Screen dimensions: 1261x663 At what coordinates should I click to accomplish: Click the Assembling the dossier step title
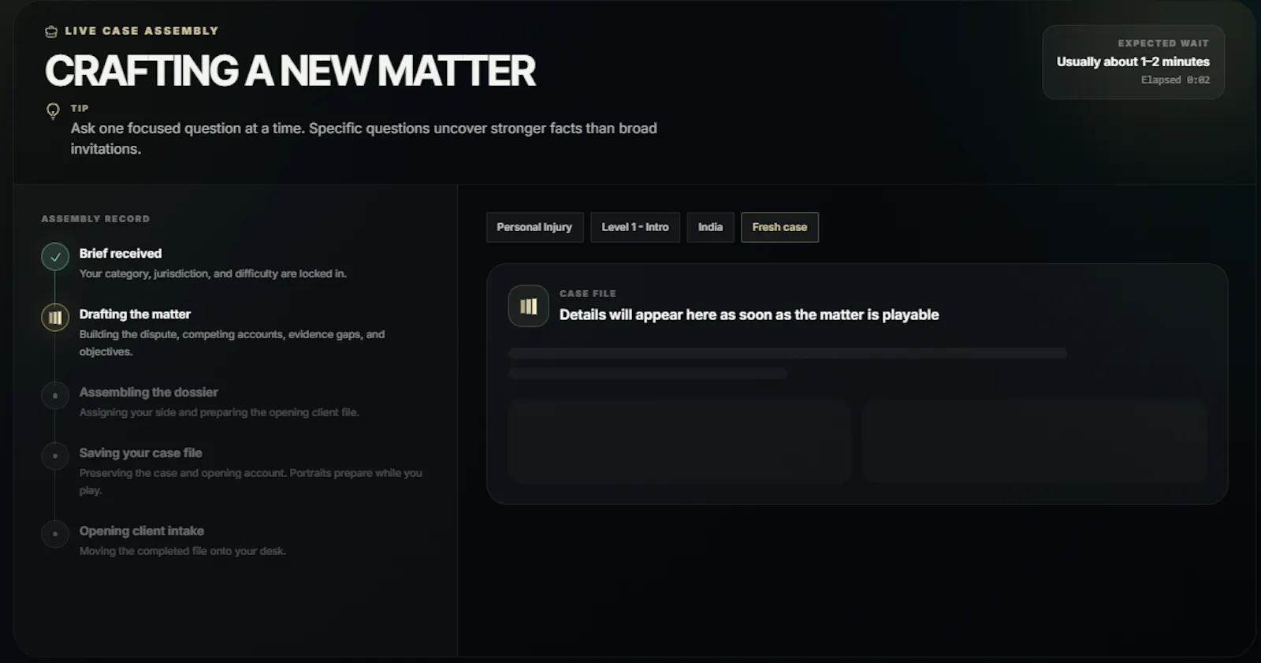(x=149, y=392)
